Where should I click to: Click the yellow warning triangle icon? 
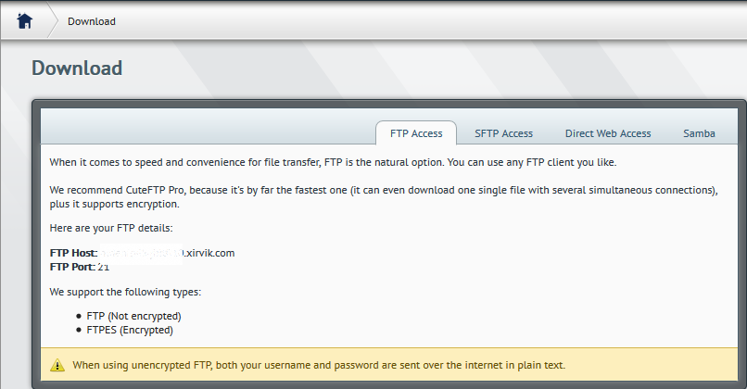(x=57, y=365)
